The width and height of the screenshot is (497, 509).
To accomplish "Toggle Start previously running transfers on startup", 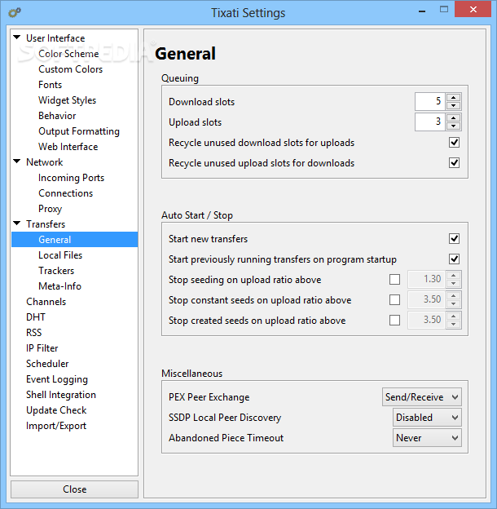I will (454, 259).
